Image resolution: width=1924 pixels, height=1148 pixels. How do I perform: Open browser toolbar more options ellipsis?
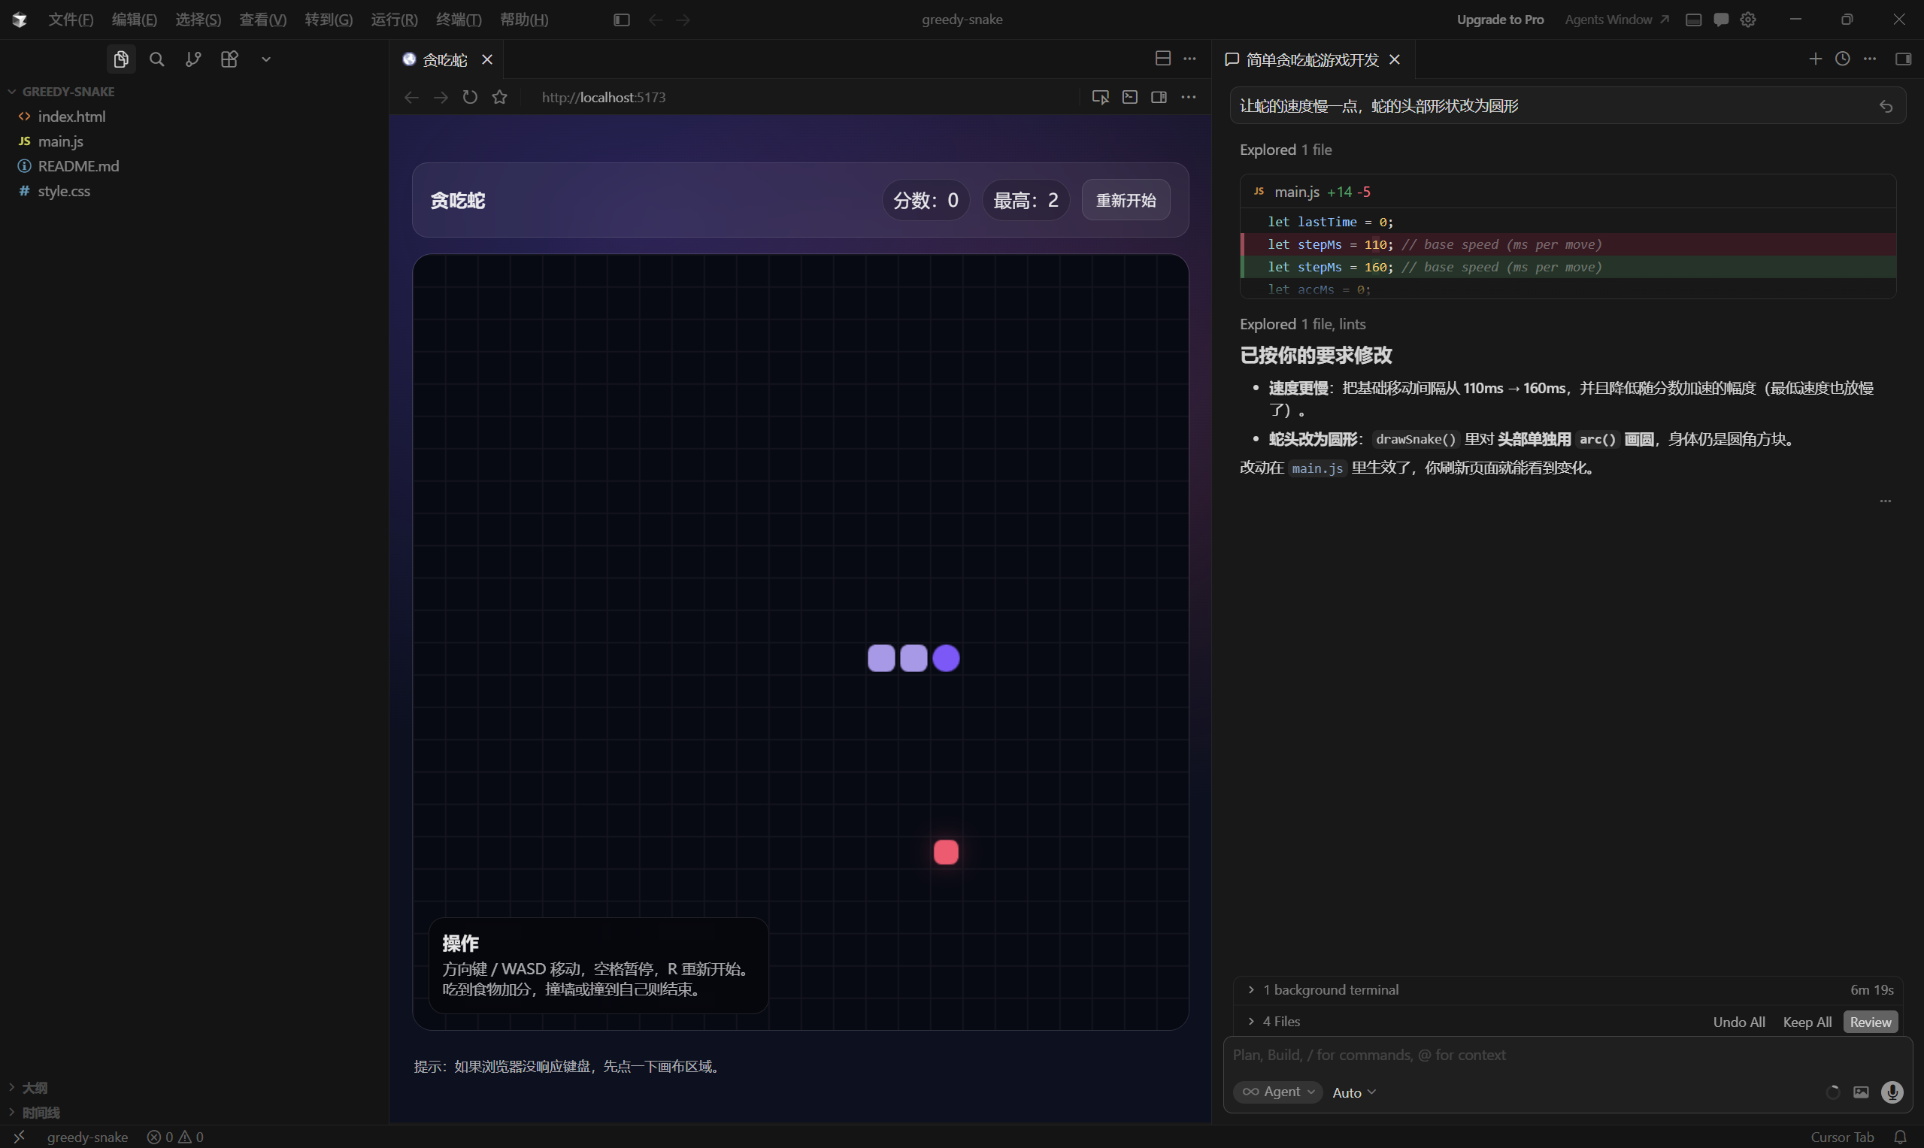1189,98
